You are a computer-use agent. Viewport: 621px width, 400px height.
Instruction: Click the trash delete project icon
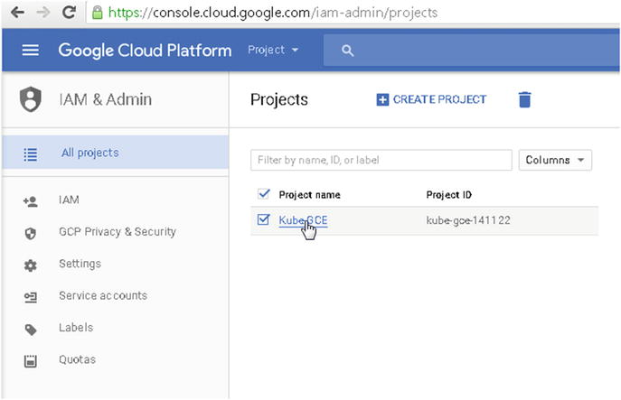pos(524,99)
